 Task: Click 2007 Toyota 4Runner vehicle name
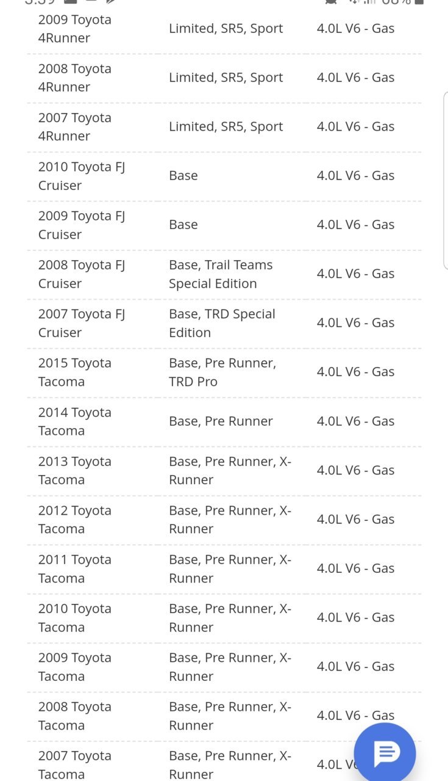[75, 127]
